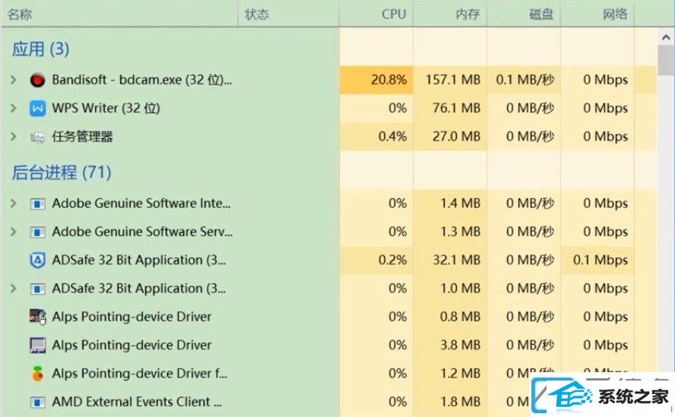Select the 应用 (3) group heading
This screenshot has width=675, height=417.
[40, 49]
